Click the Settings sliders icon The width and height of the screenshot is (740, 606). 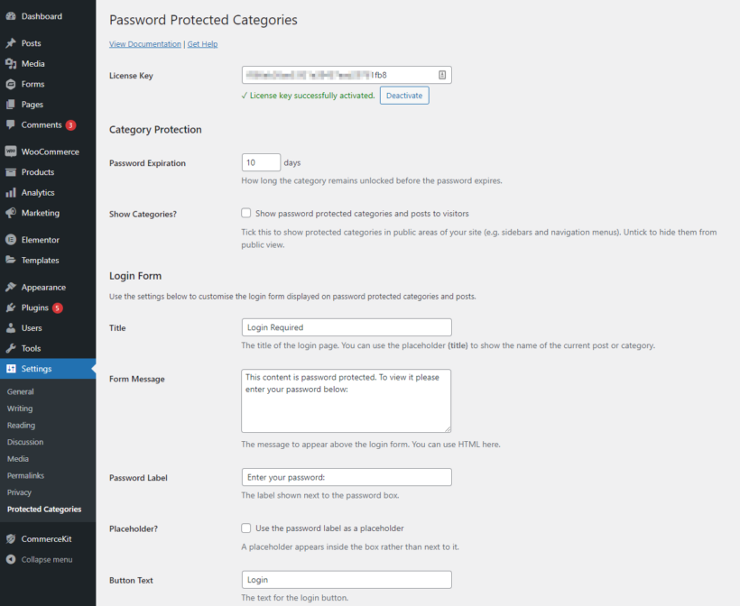(11, 369)
